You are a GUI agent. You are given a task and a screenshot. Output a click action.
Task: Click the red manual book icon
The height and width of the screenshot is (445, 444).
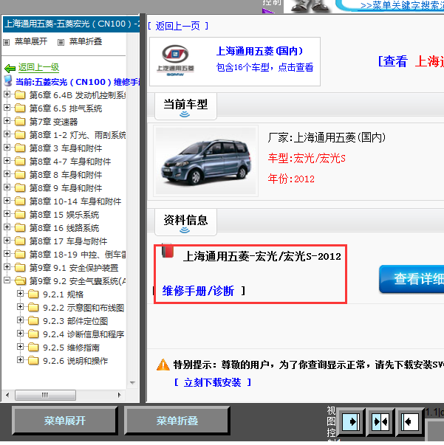coord(167,251)
